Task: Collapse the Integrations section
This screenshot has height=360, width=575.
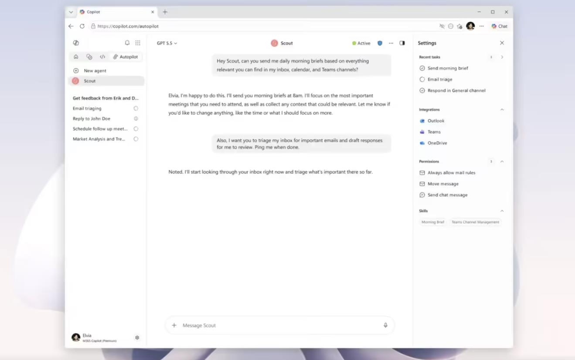Action: point(502,110)
